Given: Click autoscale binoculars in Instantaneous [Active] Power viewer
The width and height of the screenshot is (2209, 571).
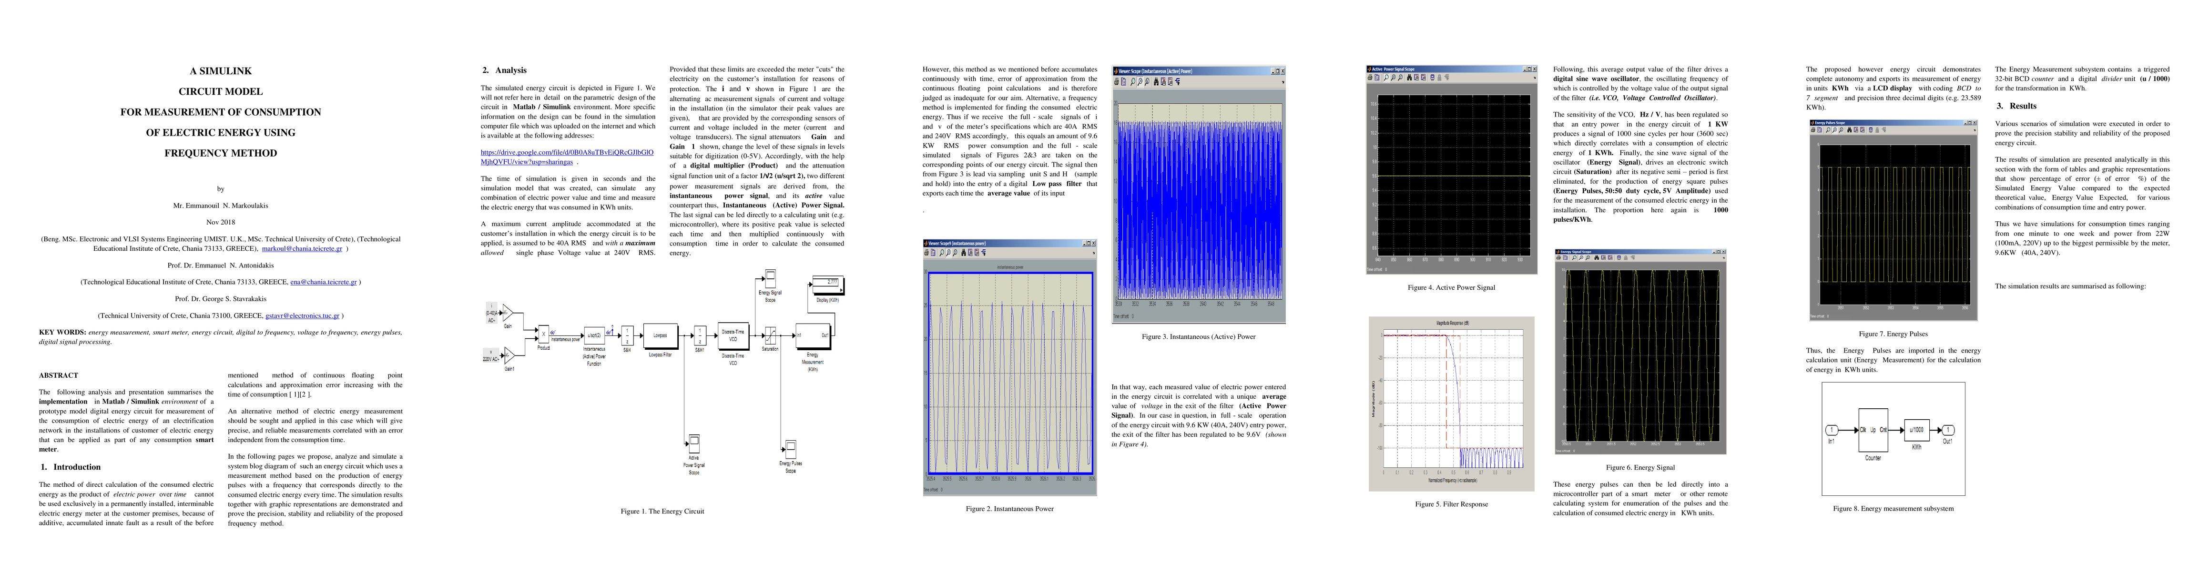Looking at the screenshot, I should pos(1157,81).
